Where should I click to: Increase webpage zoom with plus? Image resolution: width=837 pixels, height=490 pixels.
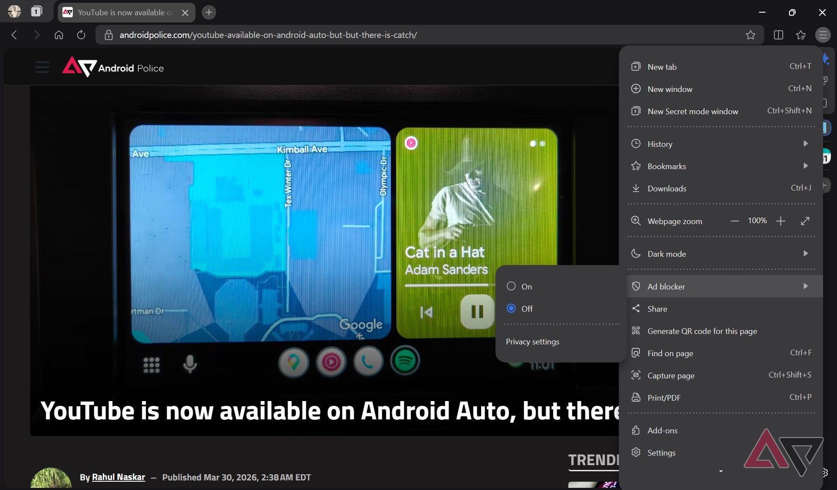point(781,221)
